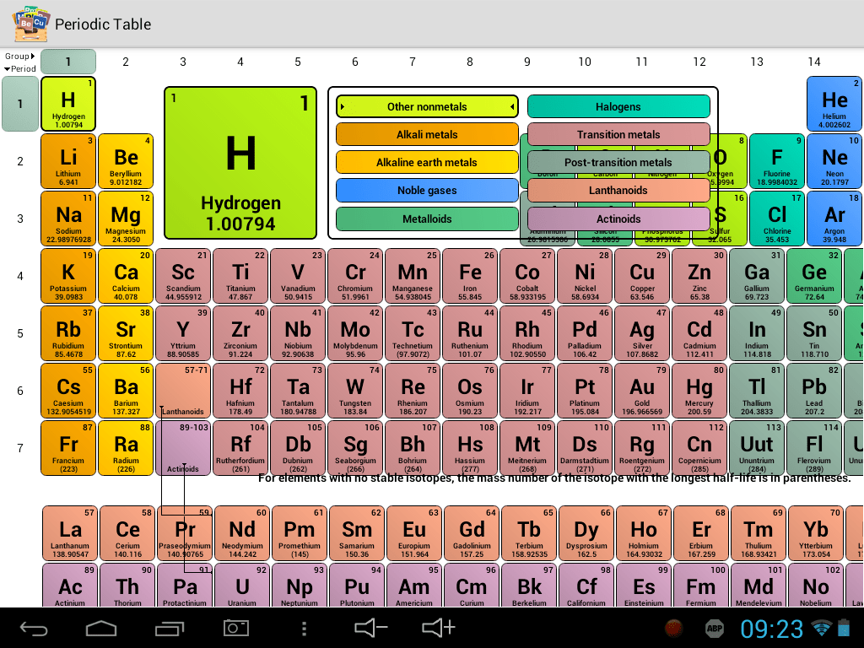Tap the Android home navigation icon
864x648 pixels.
[x=101, y=628]
